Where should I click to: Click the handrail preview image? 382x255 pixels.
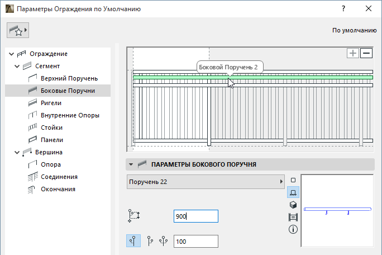337,211
